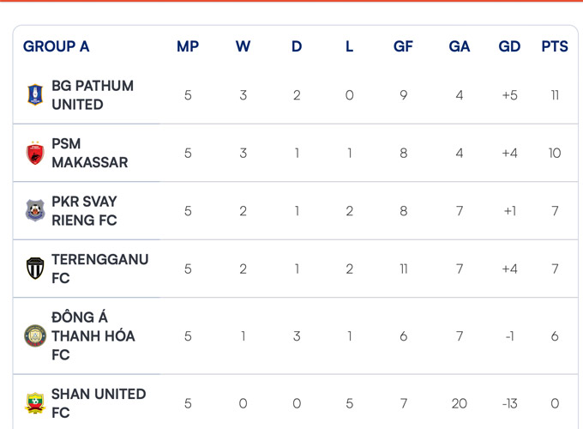Click Shan United's -13 goal difference
Screen dimensions: 583x429
[x=509, y=403]
